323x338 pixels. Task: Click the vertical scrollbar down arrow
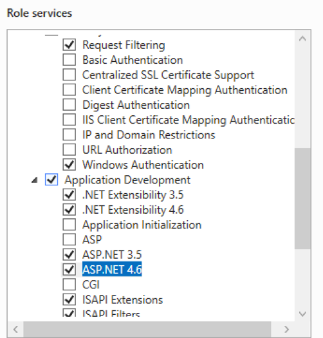pyautogui.click(x=302, y=314)
